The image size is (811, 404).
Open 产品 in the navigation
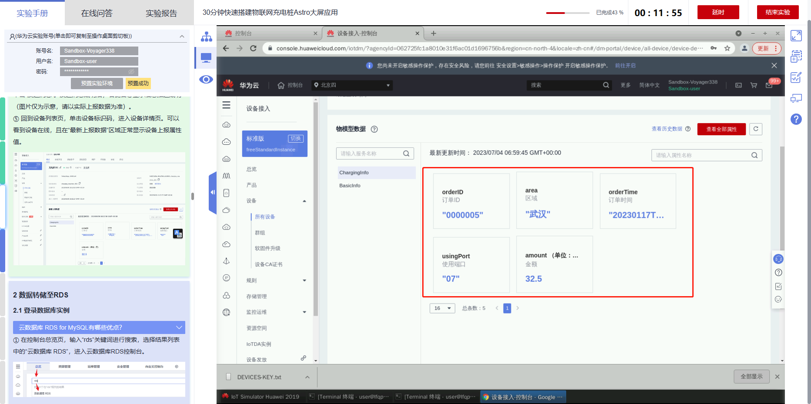[251, 185]
